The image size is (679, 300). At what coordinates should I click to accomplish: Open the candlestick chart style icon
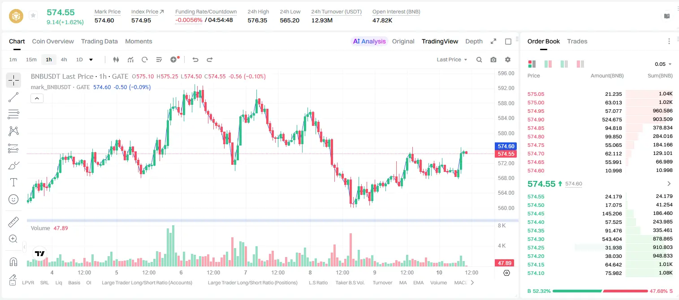click(x=116, y=60)
